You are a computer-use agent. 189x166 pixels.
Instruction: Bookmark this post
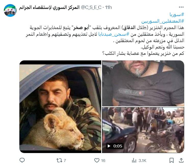(171, 160)
